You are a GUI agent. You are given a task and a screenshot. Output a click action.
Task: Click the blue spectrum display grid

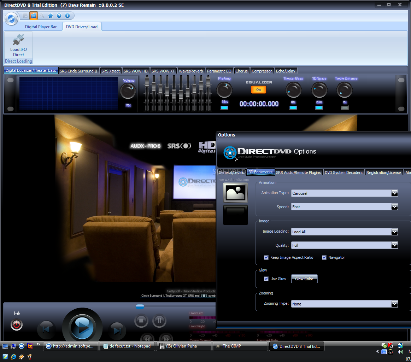(69, 94)
